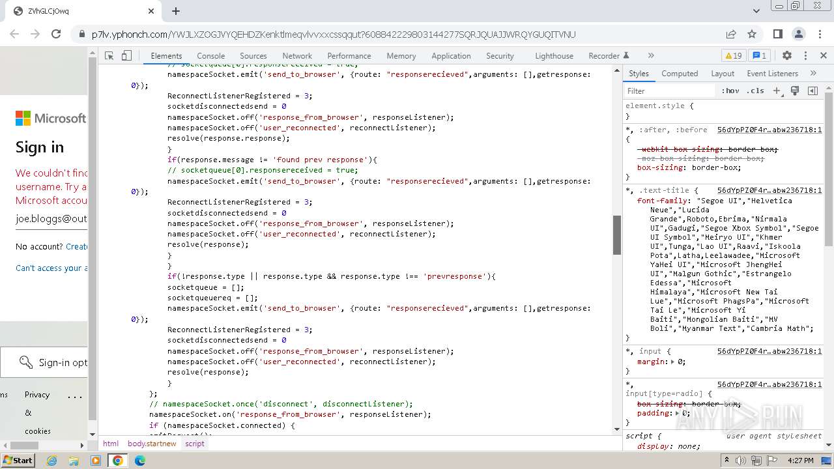The width and height of the screenshot is (834, 469).
Task: Toggle the browser side panel icon
Action: 778,34
